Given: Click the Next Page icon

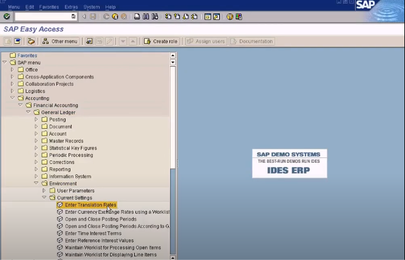Looking at the screenshot, I should [x=186, y=16].
